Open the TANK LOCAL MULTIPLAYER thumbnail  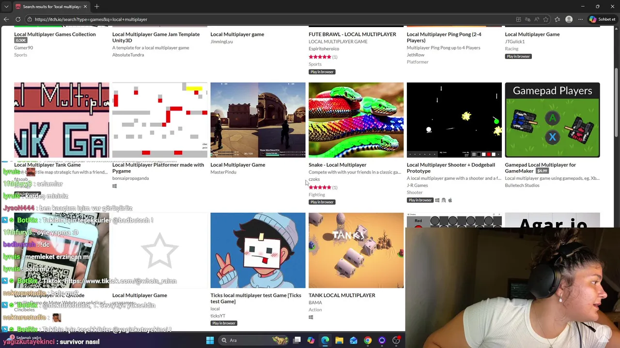tap(356, 250)
